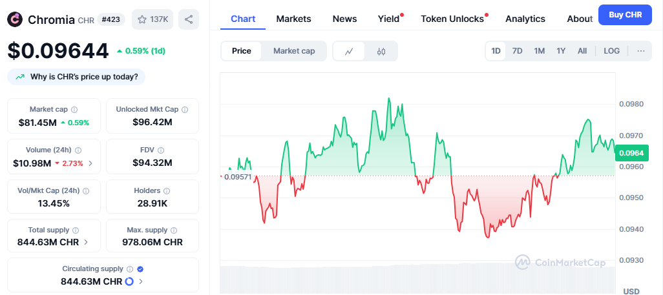Viewport: 663px width, 295px height.
Task: Select the 1Y time range
Action: pos(561,51)
